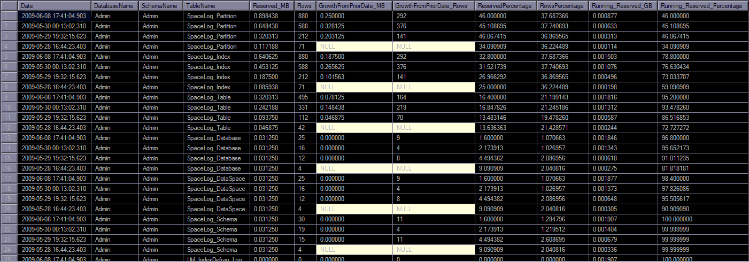Click the cell with value 0.085938
This screenshot has height=262, width=749.
coord(271,87)
